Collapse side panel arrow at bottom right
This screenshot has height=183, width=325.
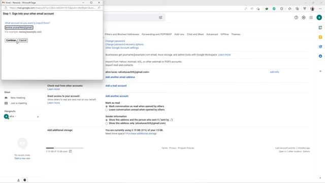click(x=320, y=178)
